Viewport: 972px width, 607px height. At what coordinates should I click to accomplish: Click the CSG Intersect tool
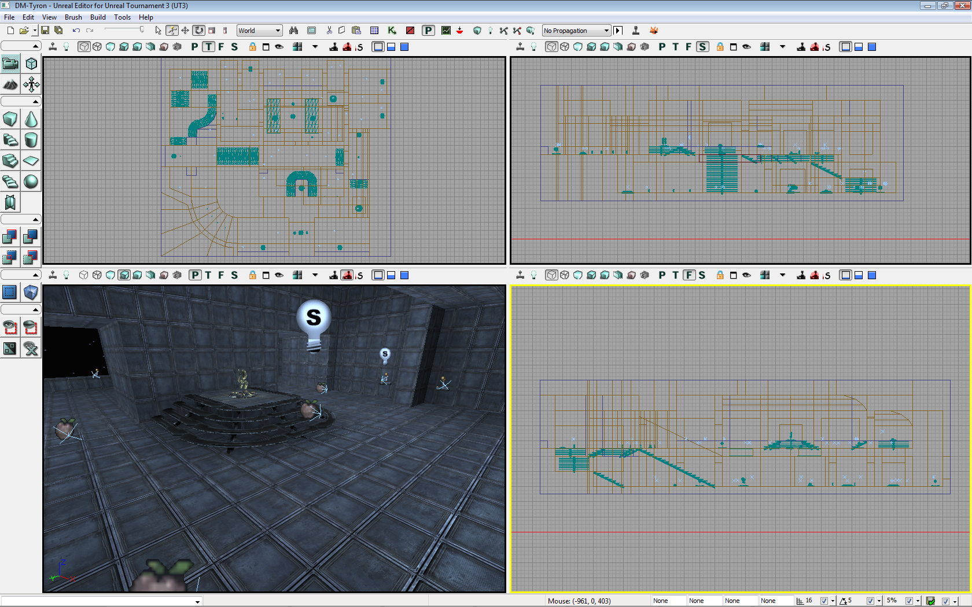click(x=10, y=257)
